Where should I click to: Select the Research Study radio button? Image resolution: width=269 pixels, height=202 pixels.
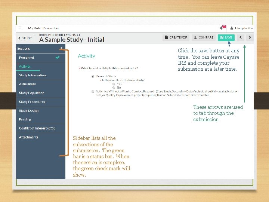(93, 76)
